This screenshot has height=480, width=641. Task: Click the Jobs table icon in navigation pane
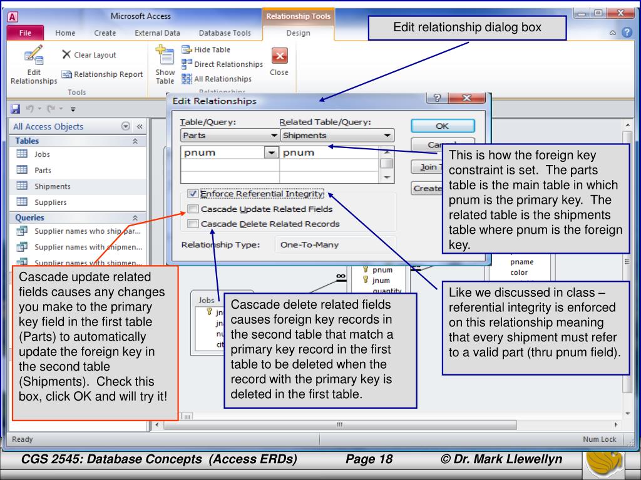(x=22, y=154)
